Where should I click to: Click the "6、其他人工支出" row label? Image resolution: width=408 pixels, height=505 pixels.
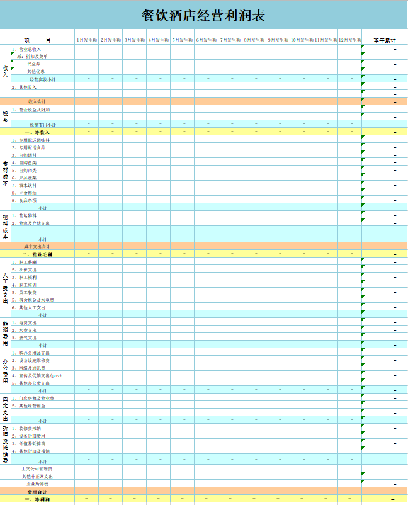click(x=29, y=307)
